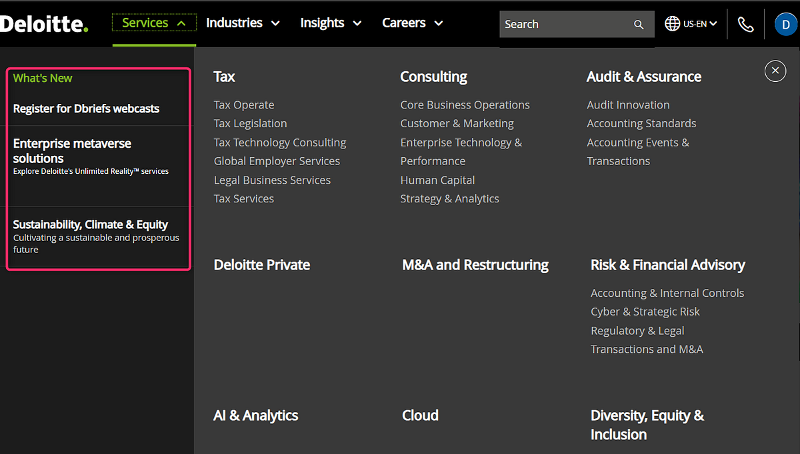Open Risk & Financial Advisory heading

click(668, 265)
